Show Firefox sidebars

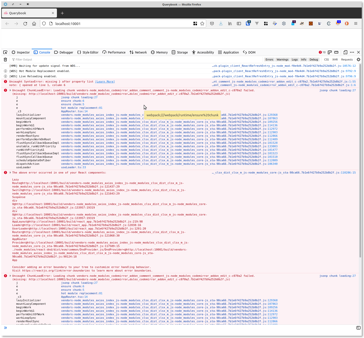(239, 23)
